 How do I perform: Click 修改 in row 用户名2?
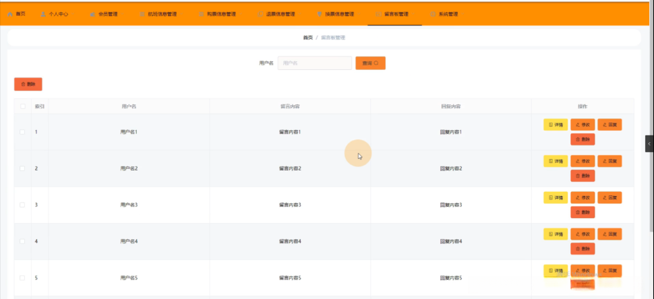(x=583, y=161)
